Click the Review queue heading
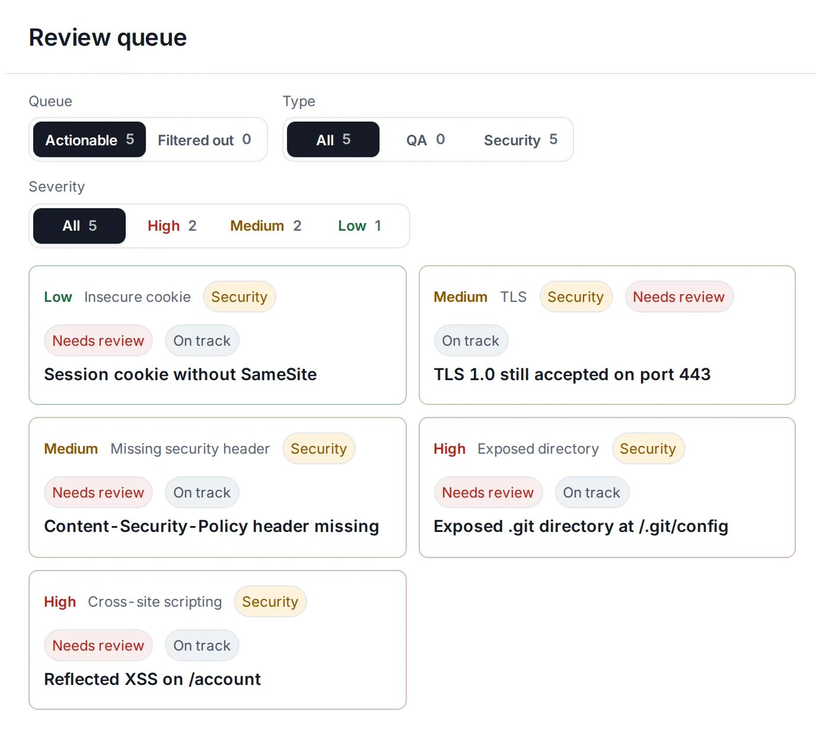 (x=108, y=37)
